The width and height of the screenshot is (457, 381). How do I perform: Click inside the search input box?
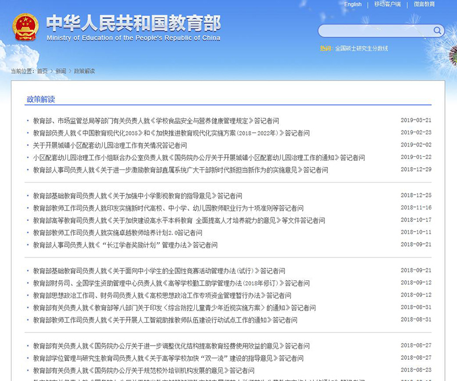[x=375, y=31]
